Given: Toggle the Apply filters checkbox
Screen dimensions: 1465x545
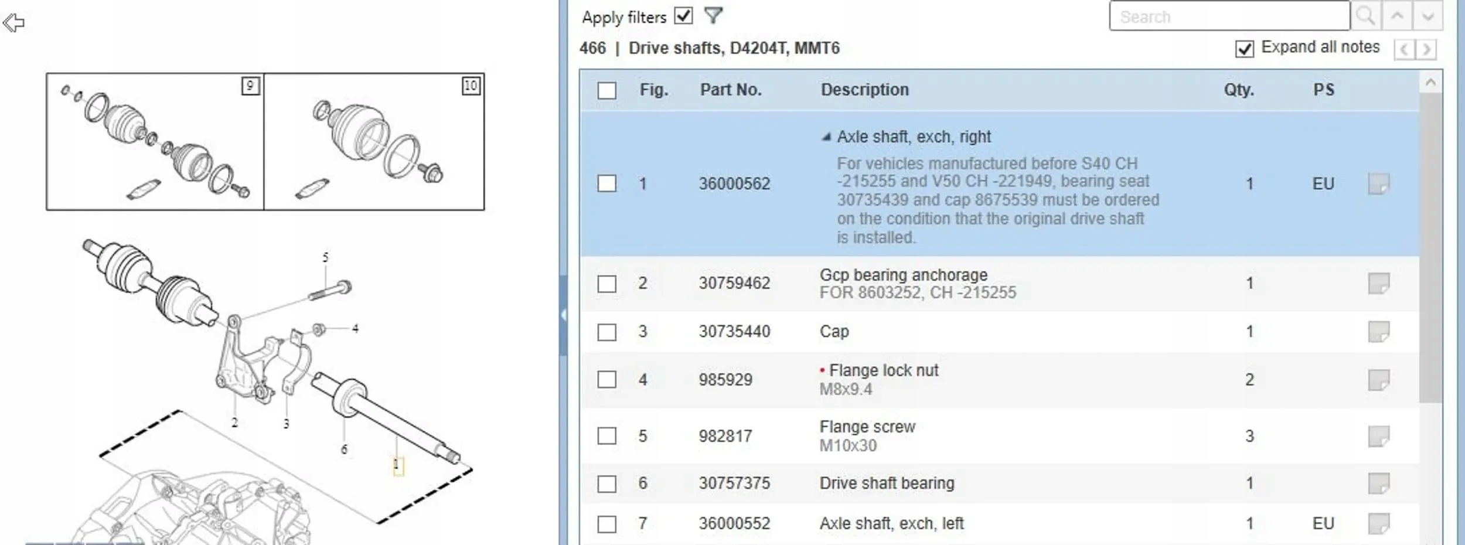Looking at the screenshot, I should click(x=683, y=15).
